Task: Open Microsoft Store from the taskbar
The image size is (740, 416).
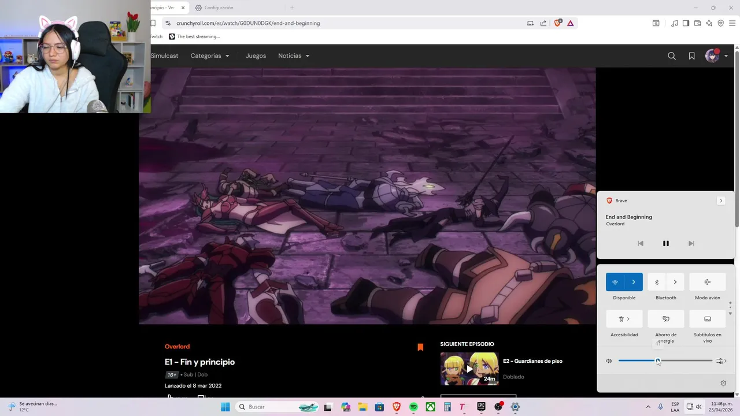Action: pyautogui.click(x=379, y=407)
